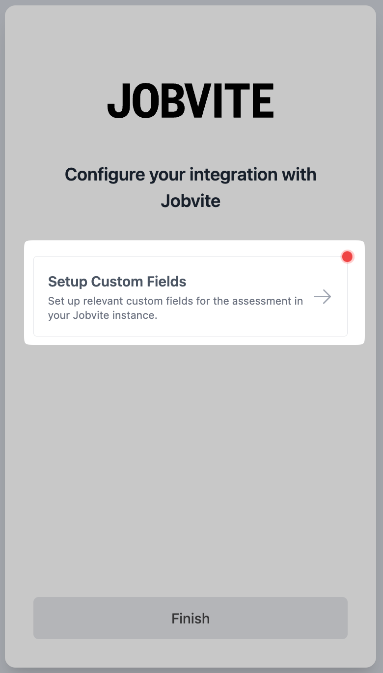Click the custom fields description text
The height and width of the screenshot is (673, 383).
coord(175,308)
